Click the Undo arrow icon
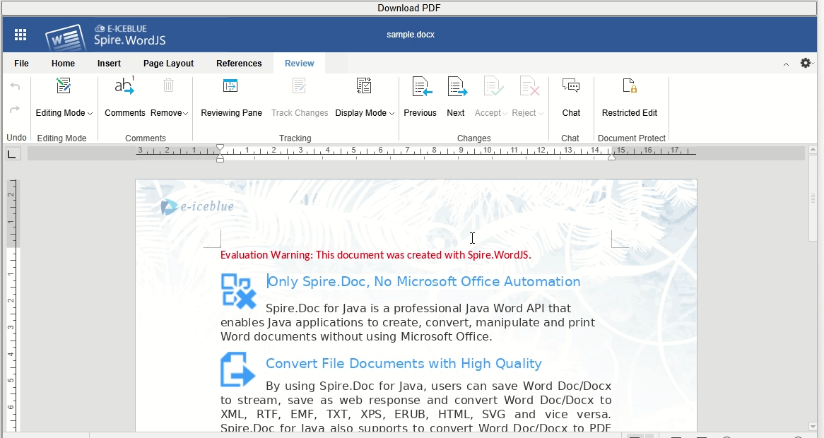 pyautogui.click(x=15, y=85)
